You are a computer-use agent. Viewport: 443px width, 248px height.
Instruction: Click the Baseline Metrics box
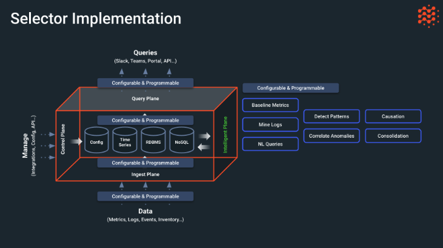270,105
